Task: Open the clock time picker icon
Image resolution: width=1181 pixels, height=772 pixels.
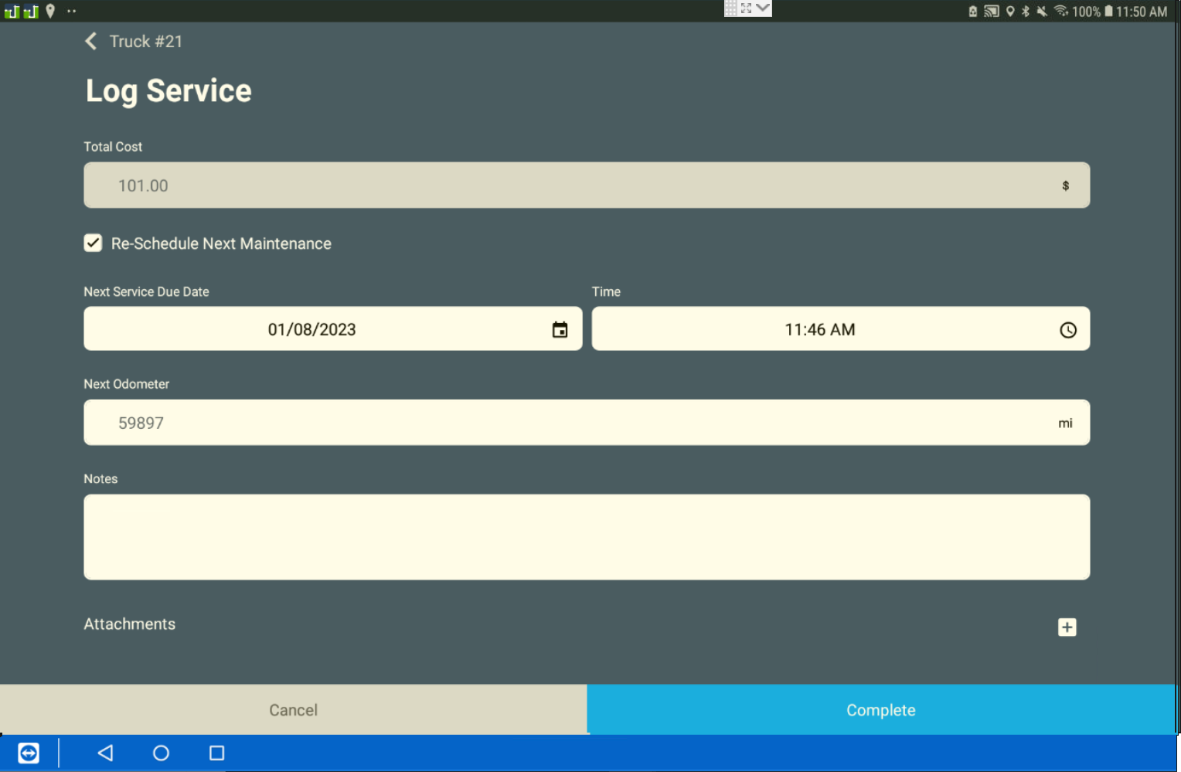Action: [1067, 330]
